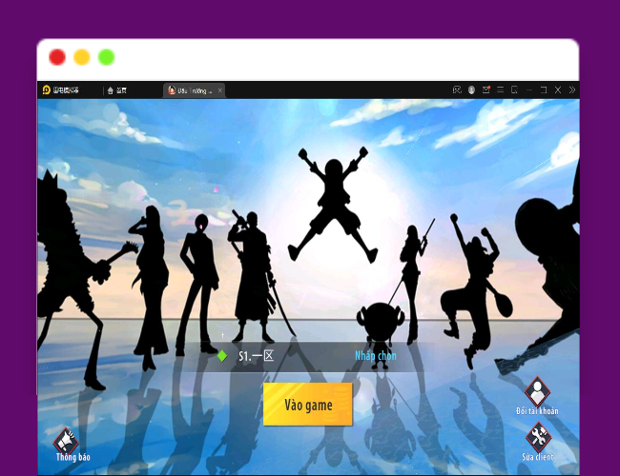Screen dimensions: 620x476
Task: Click the green macOS zoom button
Action: coord(107,57)
